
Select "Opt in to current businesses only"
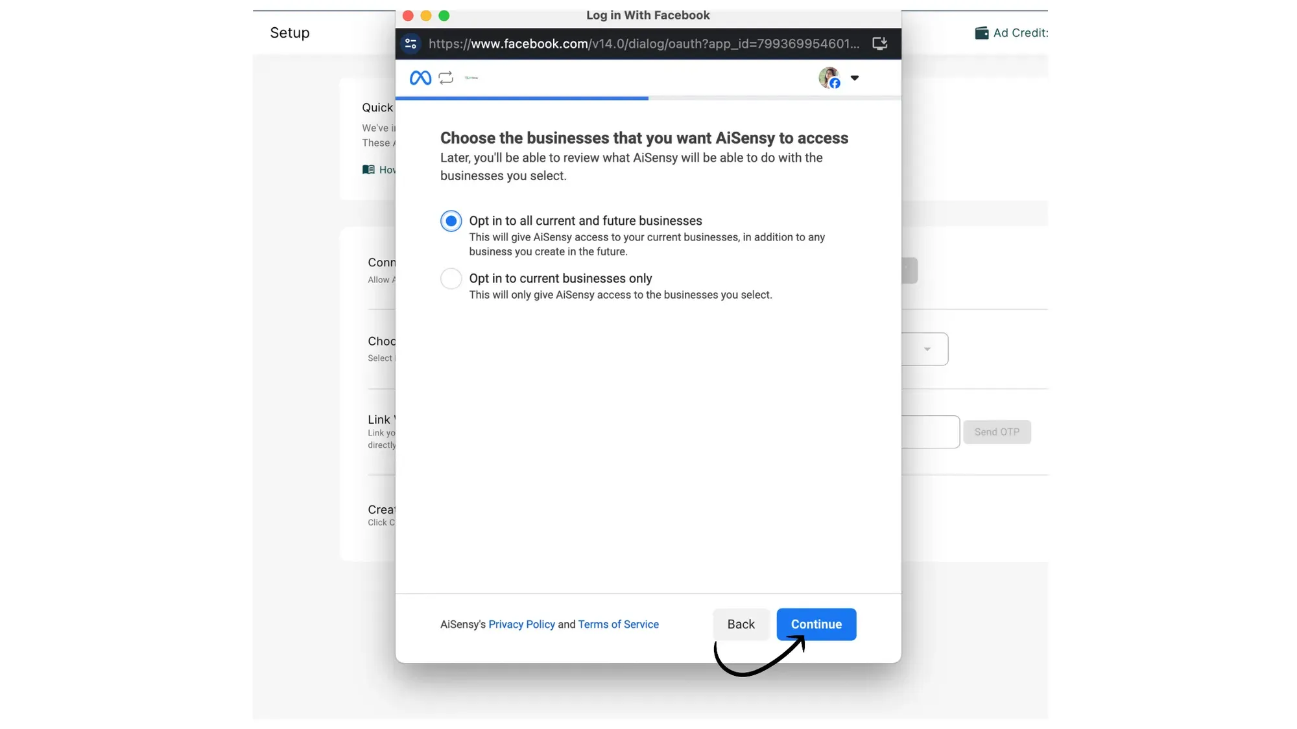[451, 278]
